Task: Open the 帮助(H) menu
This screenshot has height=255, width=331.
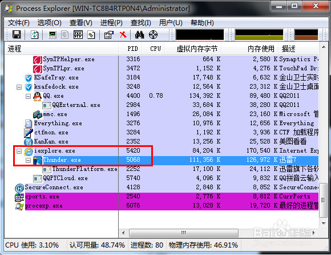Action: 202,23
